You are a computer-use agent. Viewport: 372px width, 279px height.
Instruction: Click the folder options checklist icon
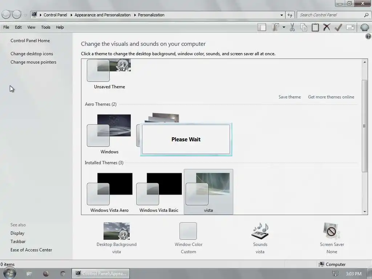coord(276,27)
